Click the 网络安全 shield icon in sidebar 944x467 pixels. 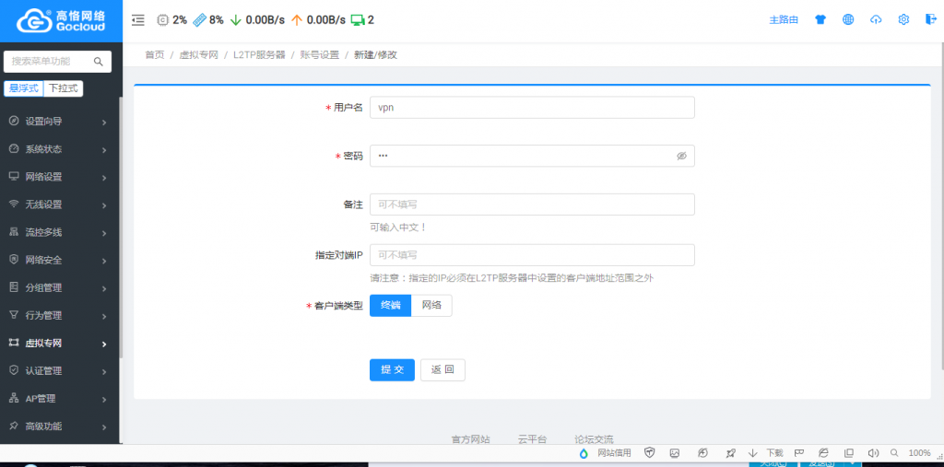click(14, 260)
